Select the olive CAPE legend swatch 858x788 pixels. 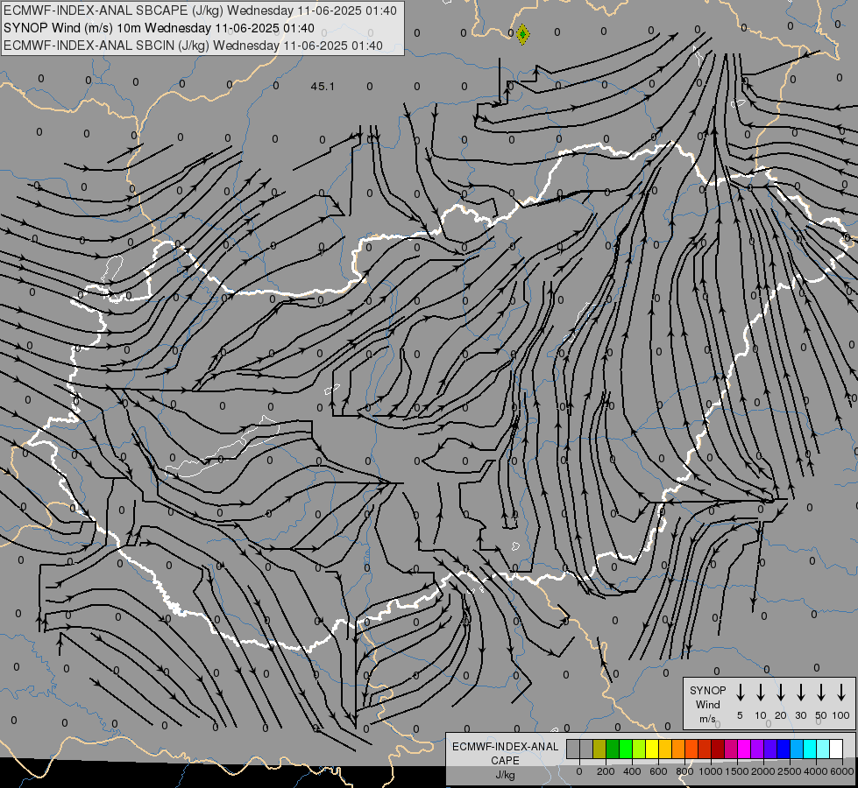click(x=599, y=749)
